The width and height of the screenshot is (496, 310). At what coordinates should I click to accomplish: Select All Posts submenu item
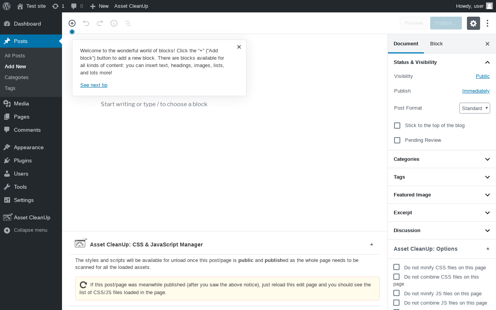click(15, 56)
